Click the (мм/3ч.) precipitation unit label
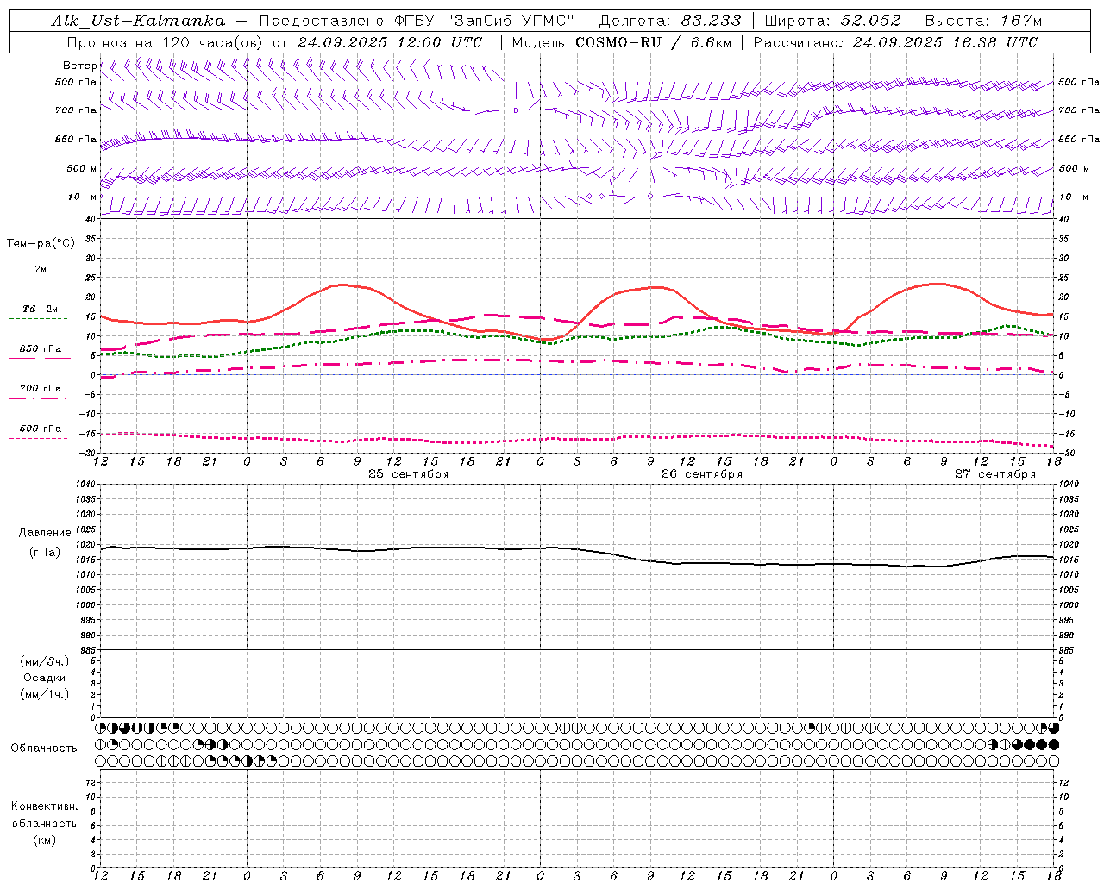1104x883 pixels. coord(45,662)
